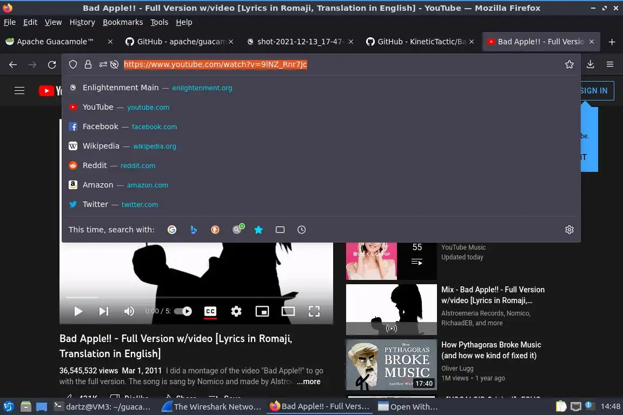The height and width of the screenshot is (415, 623).
Task: Open the YouTube Music playlist thumbnail
Action: pyautogui.click(x=392, y=261)
